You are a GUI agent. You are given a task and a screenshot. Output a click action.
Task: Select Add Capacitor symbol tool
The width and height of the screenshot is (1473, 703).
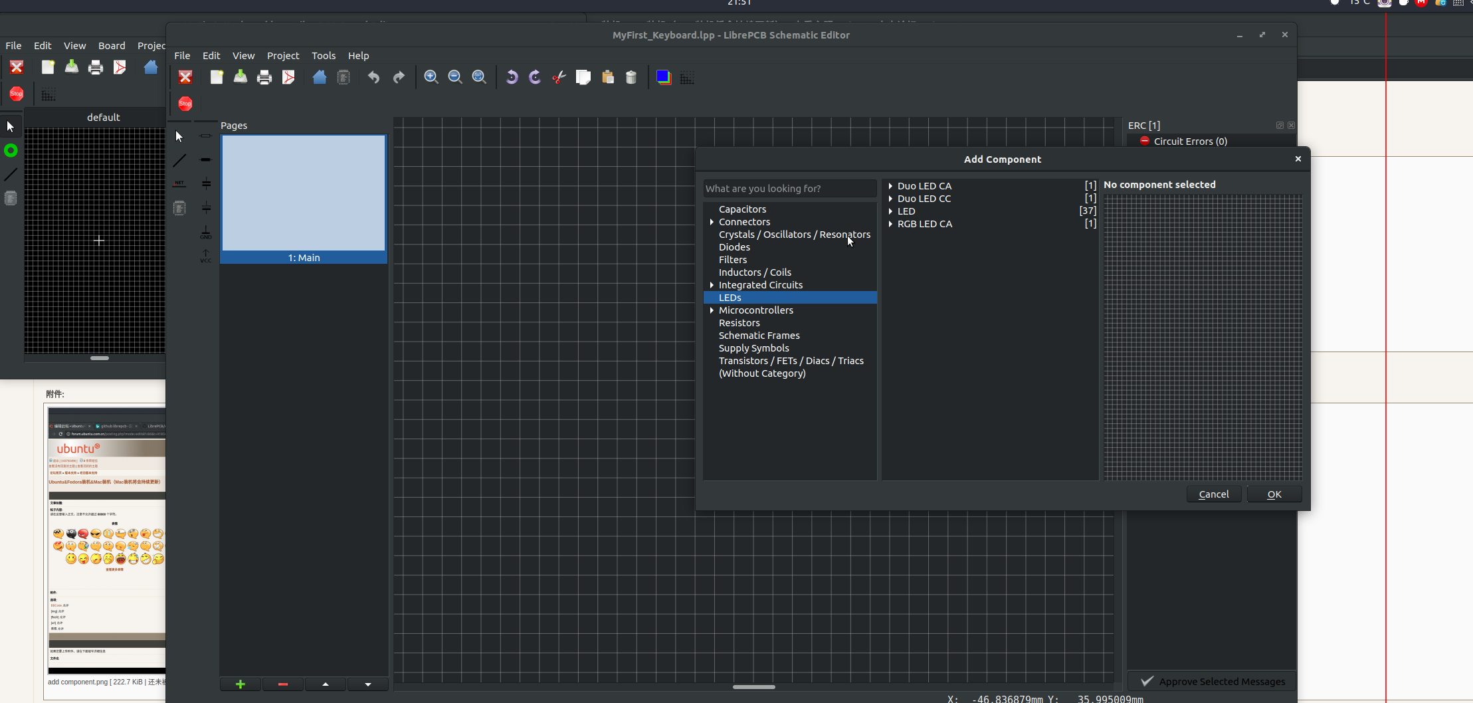(206, 184)
